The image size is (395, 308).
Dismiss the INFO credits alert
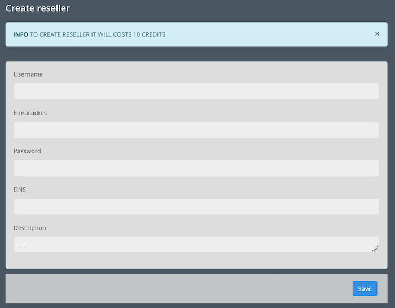click(x=377, y=34)
